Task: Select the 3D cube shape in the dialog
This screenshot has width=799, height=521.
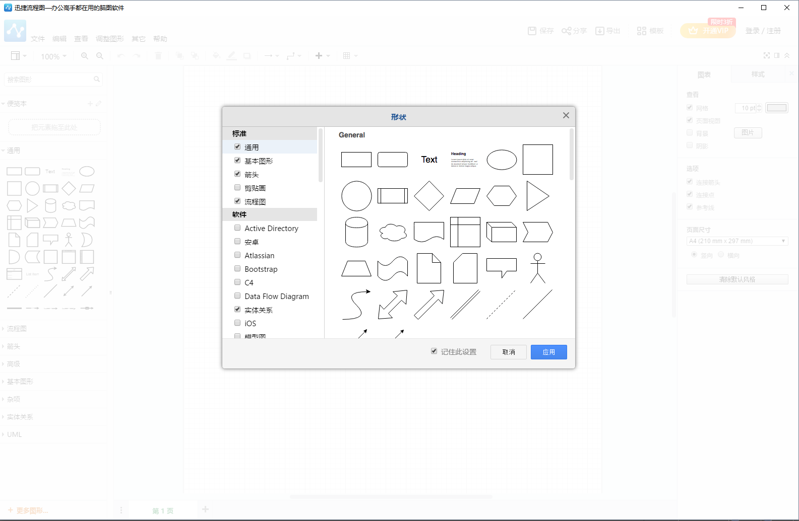Action: pyautogui.click(x=502, y=232)
